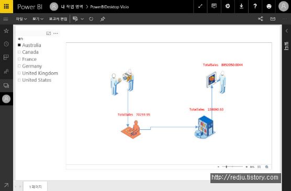Viewport: 291px width, 191px height.
Task: Click Get Data arrow at the sidebar bottom
Action: point(6,185)
